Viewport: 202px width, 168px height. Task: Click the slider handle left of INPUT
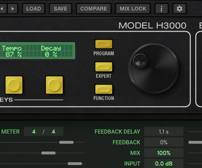75,164
